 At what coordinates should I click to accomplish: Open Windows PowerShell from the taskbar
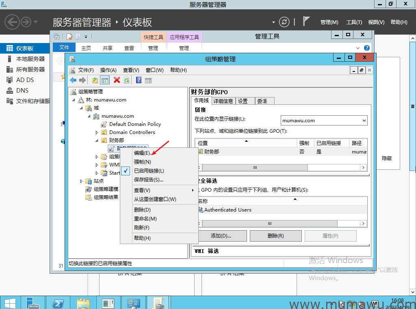[x=58, y=303]
